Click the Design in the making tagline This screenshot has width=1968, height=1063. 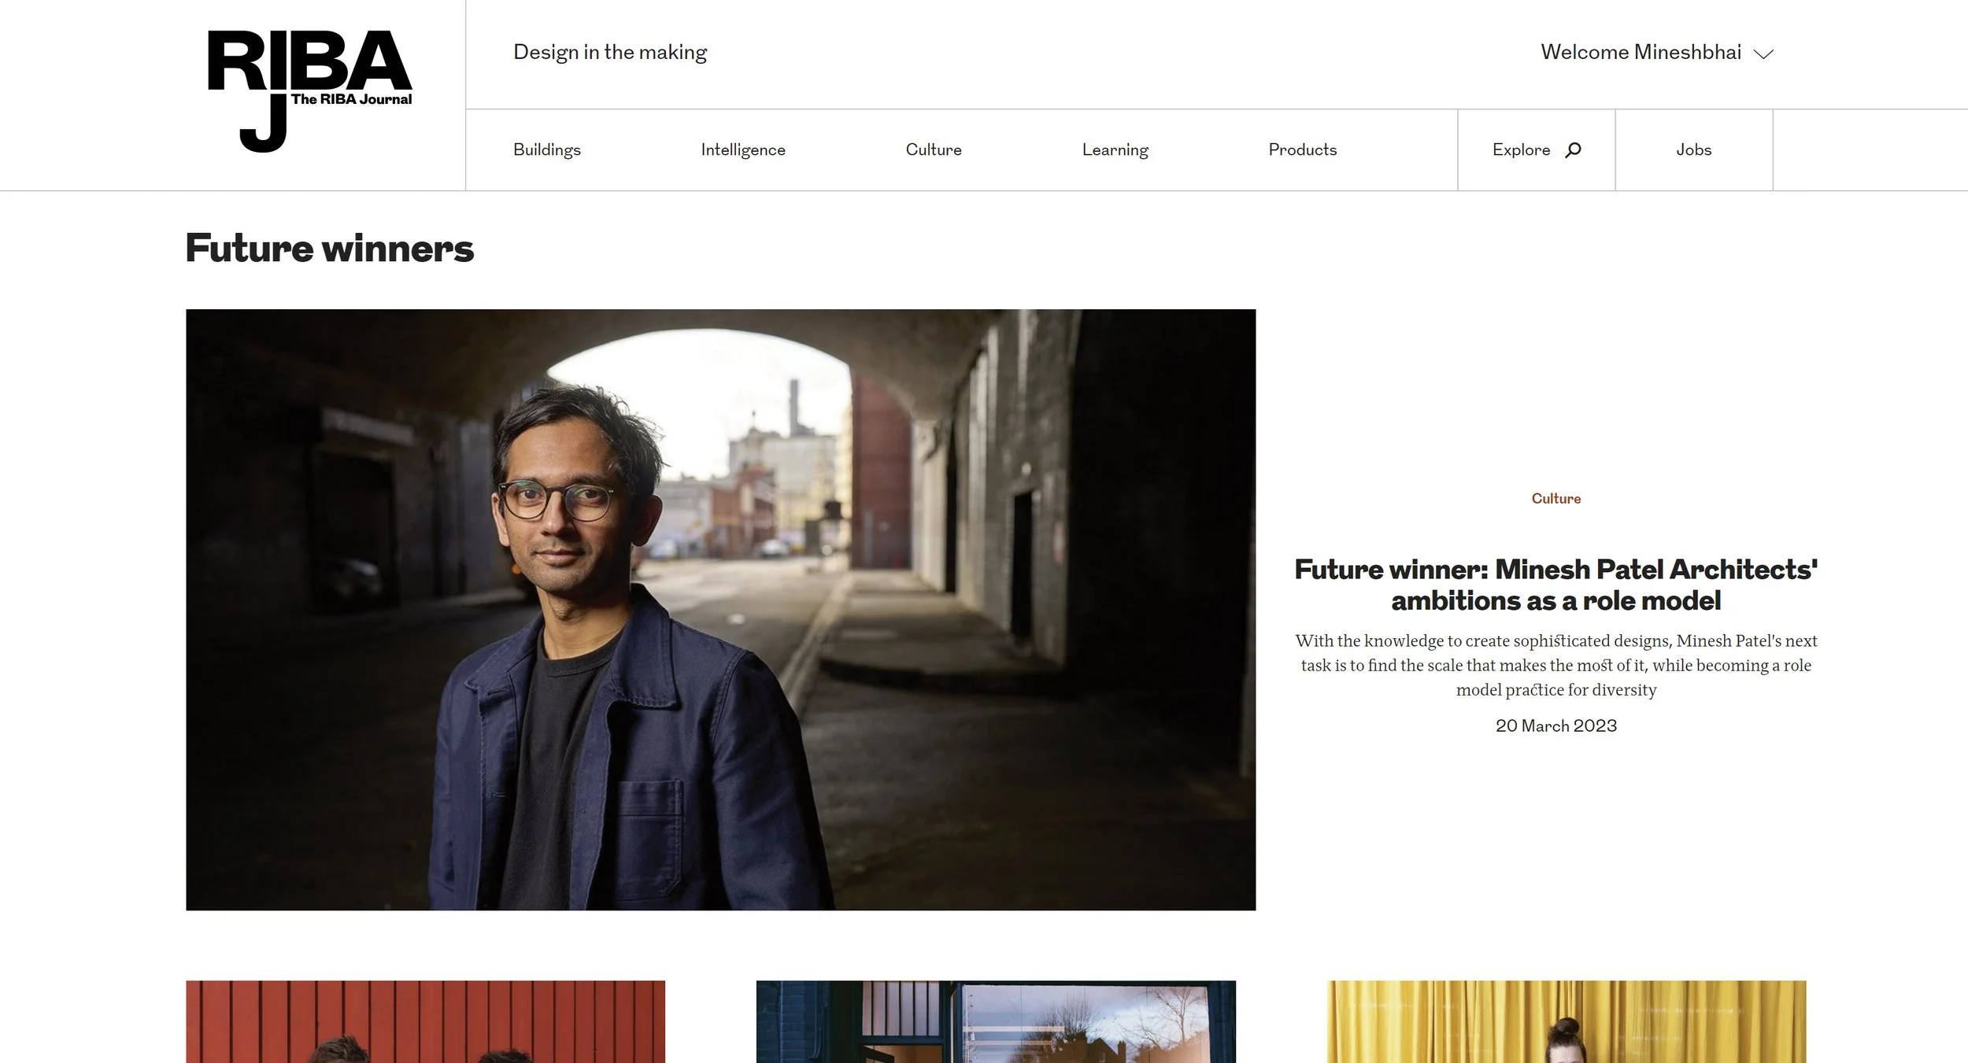coord(610,52)
